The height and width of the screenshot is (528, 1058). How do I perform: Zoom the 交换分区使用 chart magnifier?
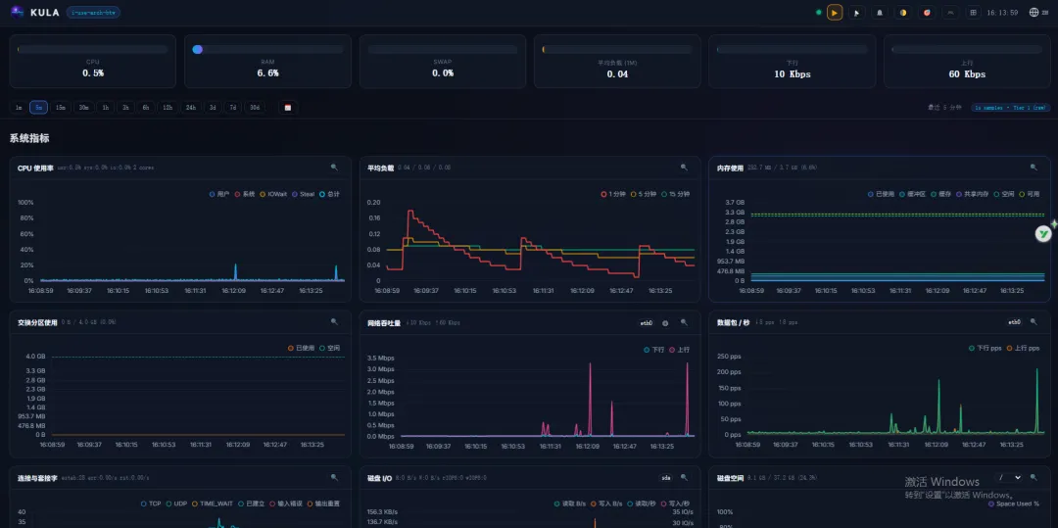[x=334, y=322]
